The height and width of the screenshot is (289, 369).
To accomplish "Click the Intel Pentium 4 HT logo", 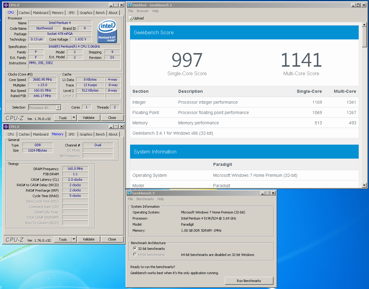I will 107,32.
